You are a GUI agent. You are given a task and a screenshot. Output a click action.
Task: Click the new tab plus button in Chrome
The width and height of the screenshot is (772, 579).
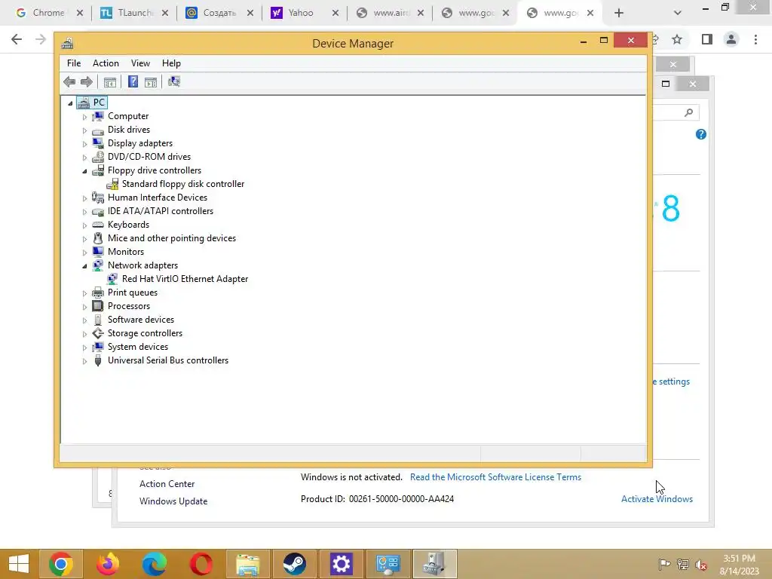coord(619,14)
